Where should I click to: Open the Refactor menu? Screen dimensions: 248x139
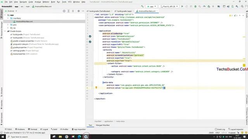click(x=46, y=2)
